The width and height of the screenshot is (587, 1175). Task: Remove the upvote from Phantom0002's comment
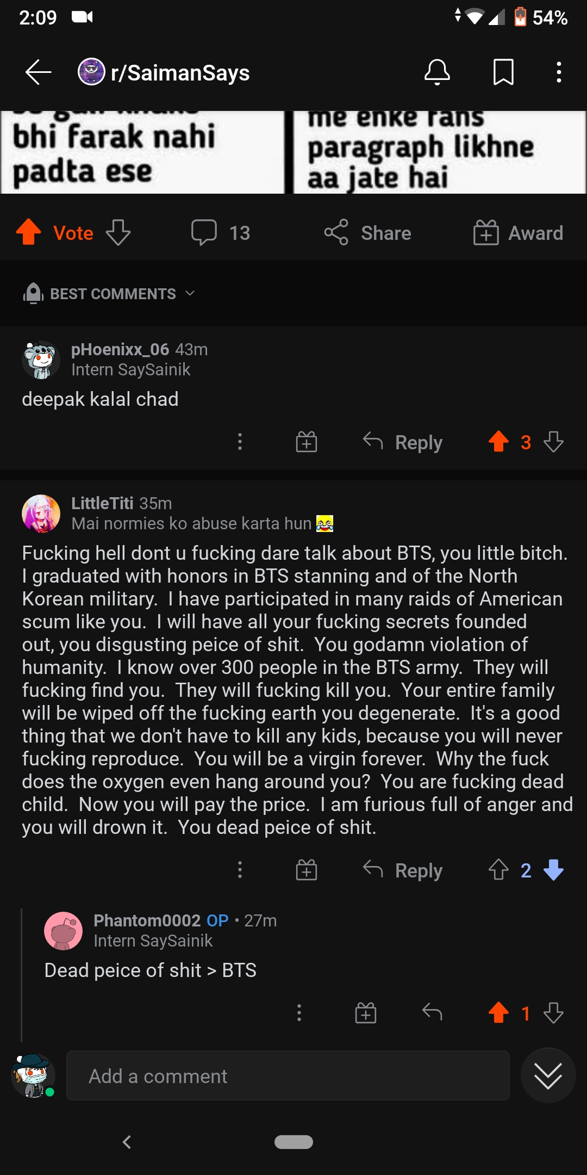pyautogui.click(x=498, y=1012)
